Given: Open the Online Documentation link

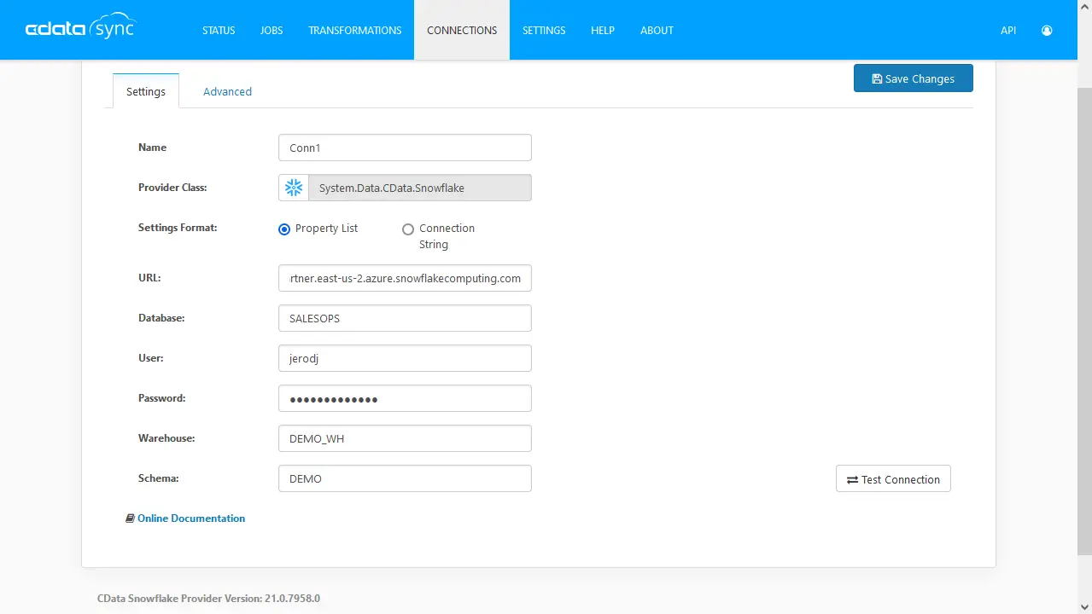Looking at the screenshot, I should pos(191,518).
